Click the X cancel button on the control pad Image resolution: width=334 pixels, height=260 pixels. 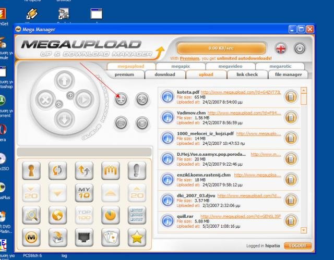click(45, 100)
